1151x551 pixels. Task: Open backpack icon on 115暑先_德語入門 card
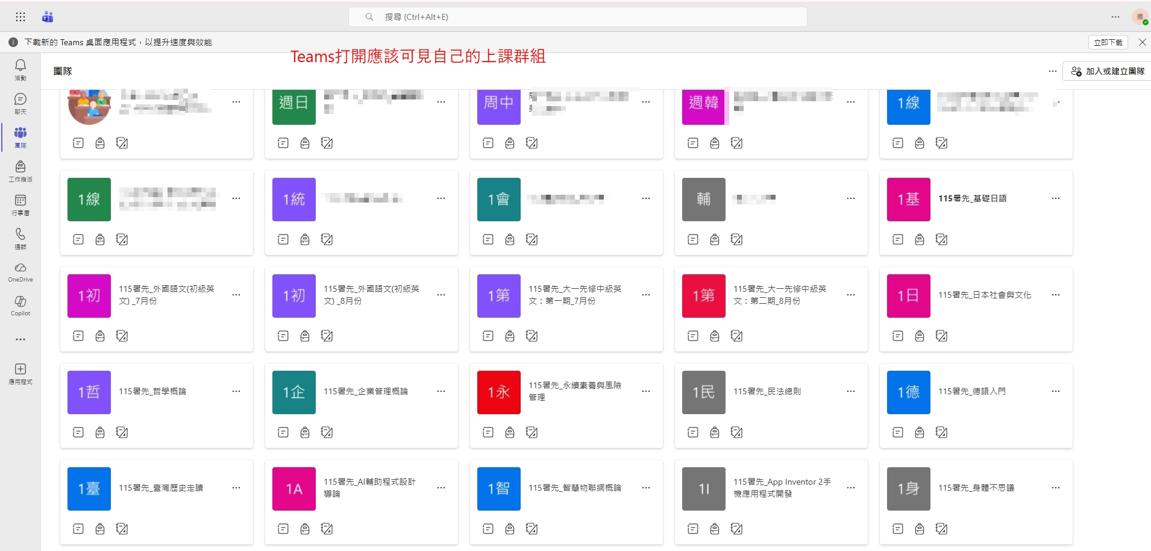point(920,432)
